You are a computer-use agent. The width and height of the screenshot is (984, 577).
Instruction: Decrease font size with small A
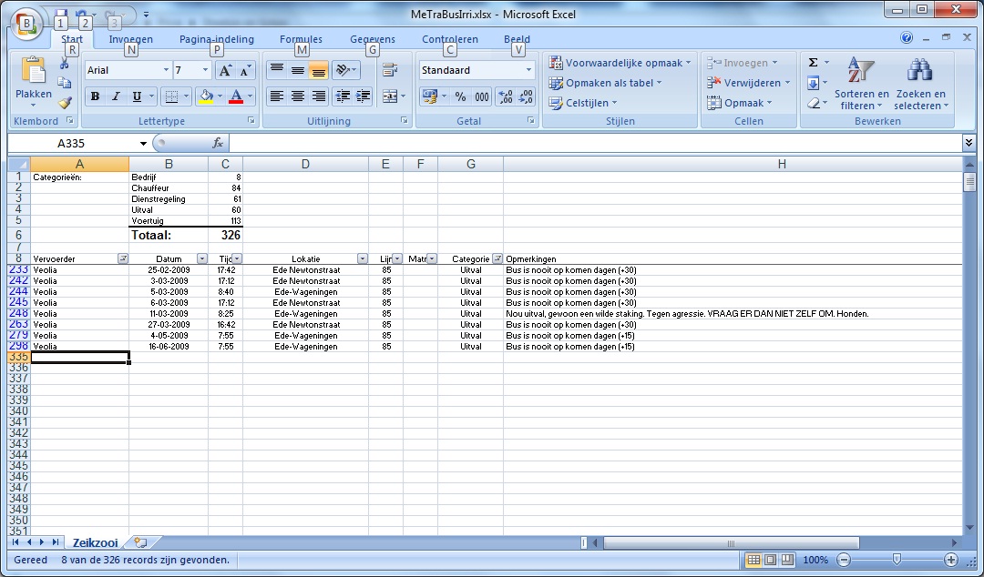pos(245,70)
